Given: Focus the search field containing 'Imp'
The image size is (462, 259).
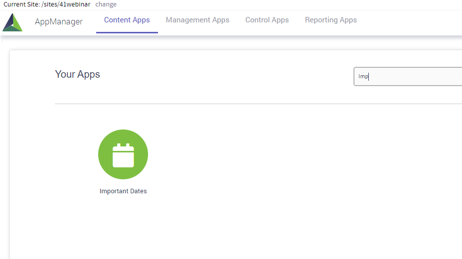Looking at the screenshot, I should [409, 76].
